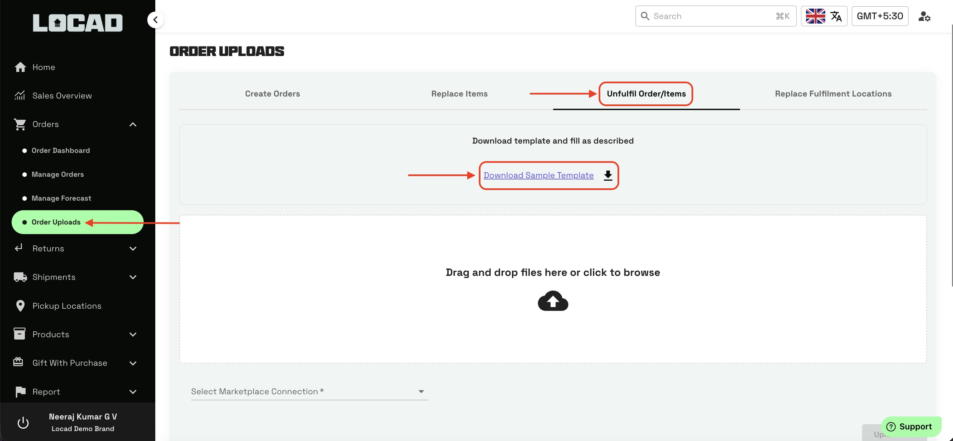This screenshot has height=441, width=953.
Task: Switch to Replace Fulfilment Locations tab
Action: pos(833,94)
